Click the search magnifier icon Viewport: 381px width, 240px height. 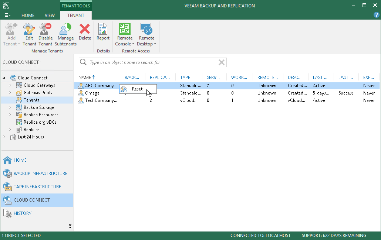83,62
